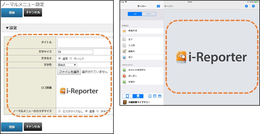260x134 pixels.
Task: Click 選択されていません file status text
Action: (95, 72)
